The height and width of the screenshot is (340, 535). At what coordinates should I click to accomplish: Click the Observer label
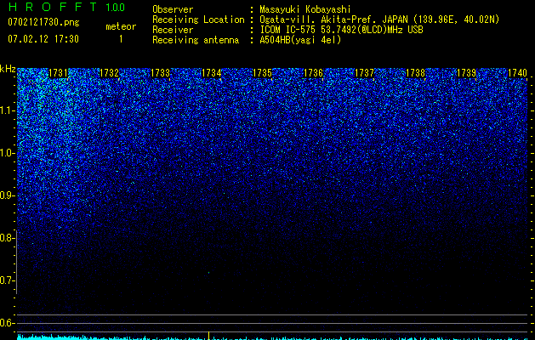(173, 9)
